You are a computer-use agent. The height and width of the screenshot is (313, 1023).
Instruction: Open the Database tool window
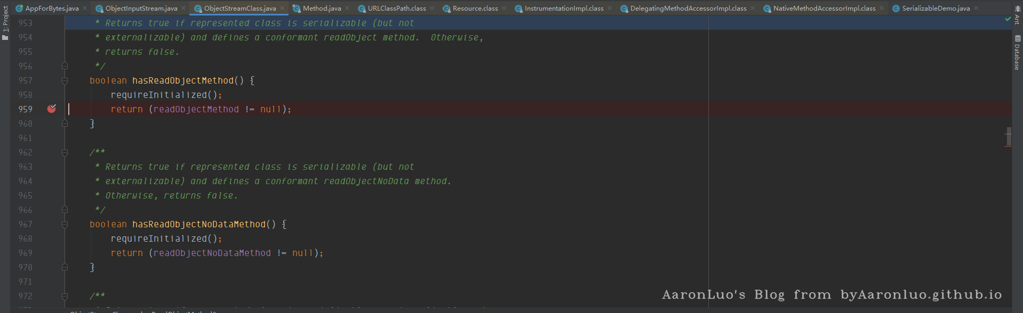(1017, 53)
